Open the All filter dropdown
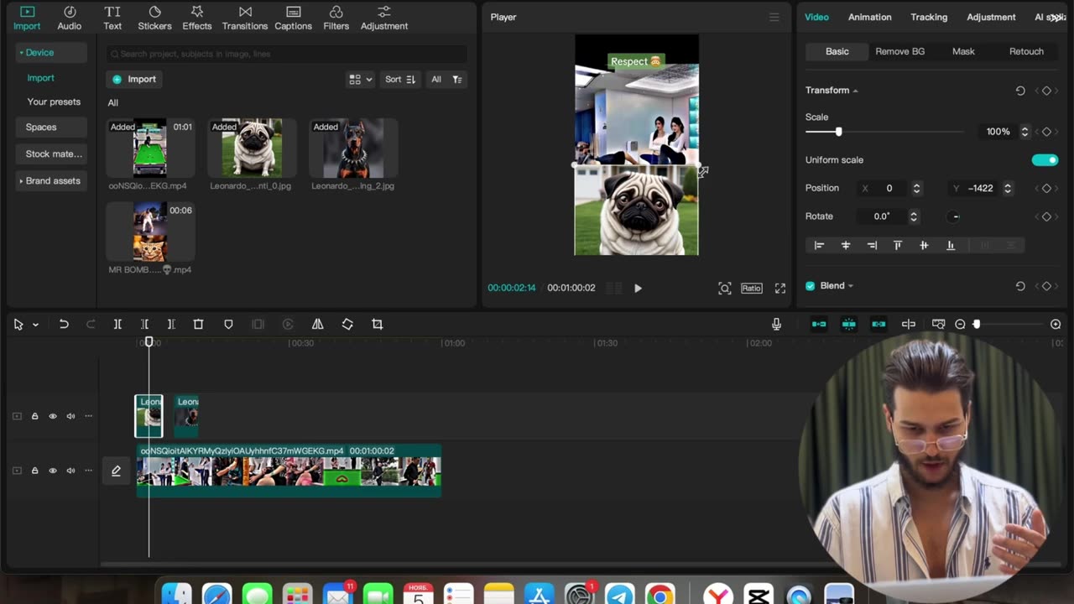This screenshot has height=604, width=1074. 447,79
